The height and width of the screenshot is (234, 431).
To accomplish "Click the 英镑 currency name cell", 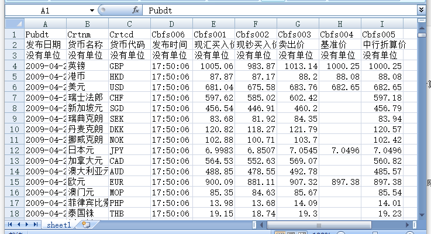I will (x=87, y=66).
